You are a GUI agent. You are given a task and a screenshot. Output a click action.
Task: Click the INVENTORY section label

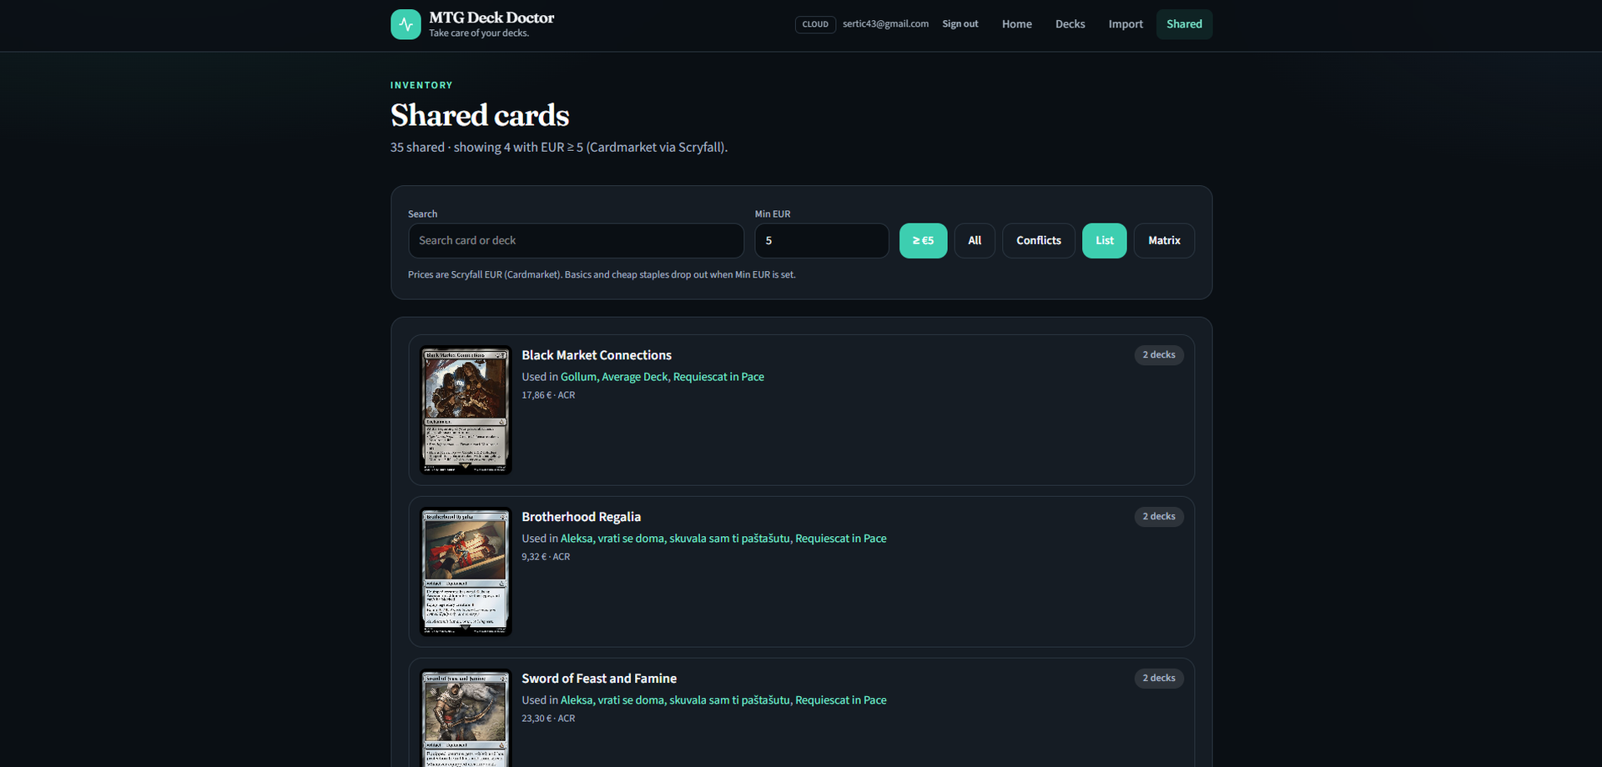tap(421, 85)
